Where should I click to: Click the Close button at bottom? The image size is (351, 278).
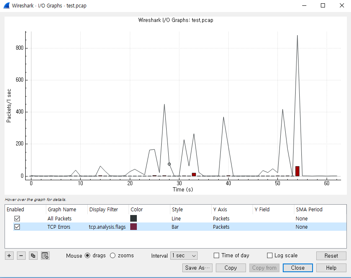click(298, 268)
